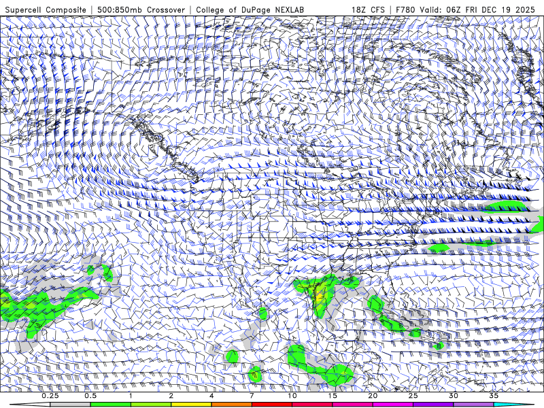Select the crimson 10–15 color bar segment
Image resolution: width=544 pixels, height=408 pixels.
[x=312, y=405]
